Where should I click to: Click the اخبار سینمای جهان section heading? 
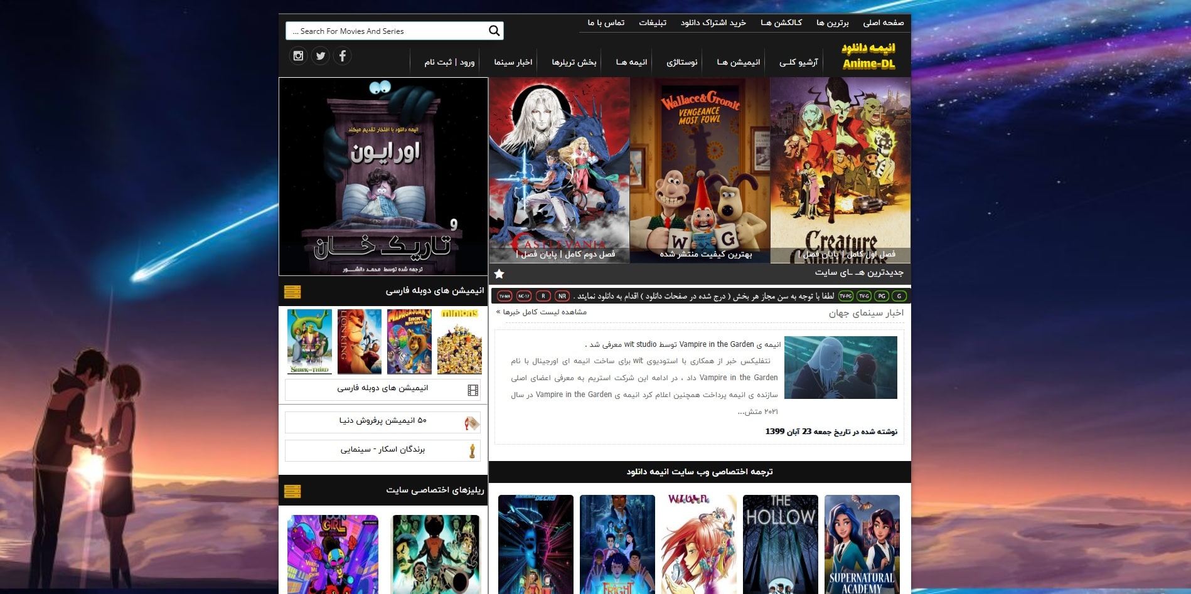point(866,312)
